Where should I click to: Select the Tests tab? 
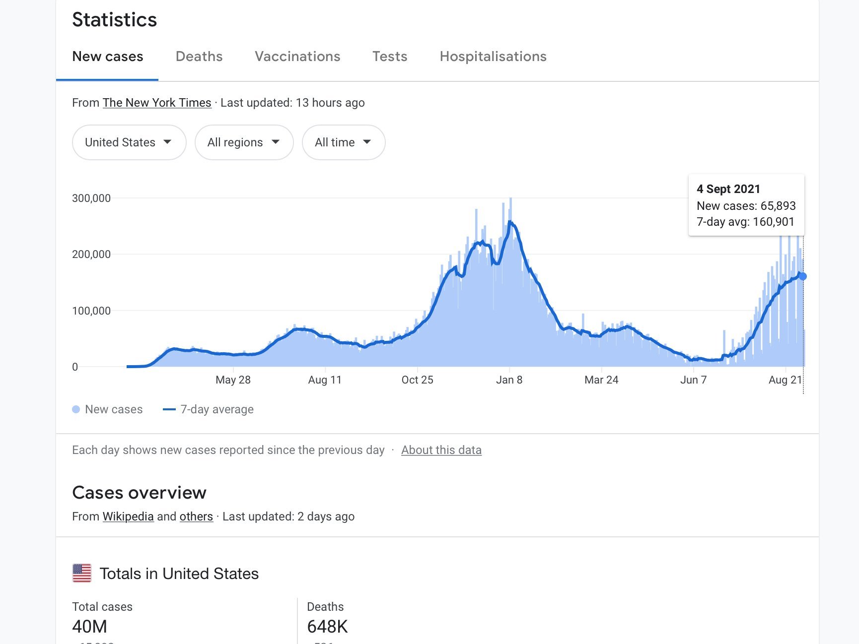click(x=390, y=57)
